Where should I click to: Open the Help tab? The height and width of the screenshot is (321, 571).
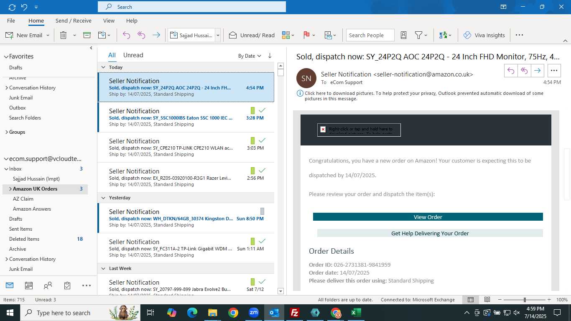coord(132,20)
